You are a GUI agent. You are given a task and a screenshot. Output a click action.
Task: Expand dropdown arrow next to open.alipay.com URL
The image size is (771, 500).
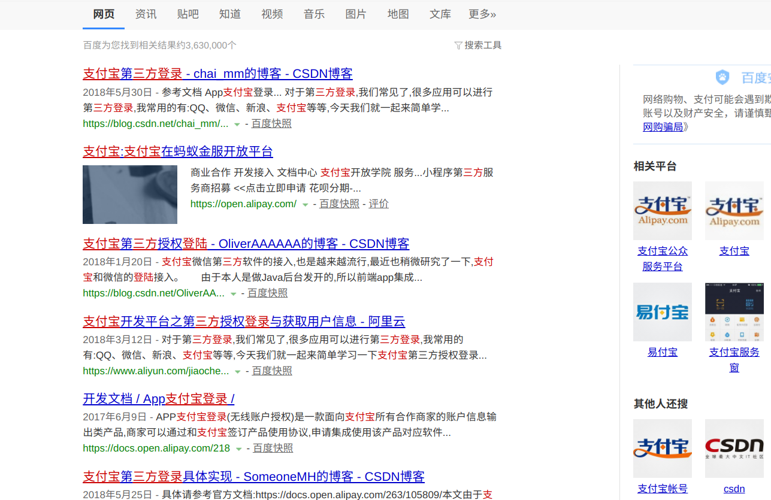(305, 204)
